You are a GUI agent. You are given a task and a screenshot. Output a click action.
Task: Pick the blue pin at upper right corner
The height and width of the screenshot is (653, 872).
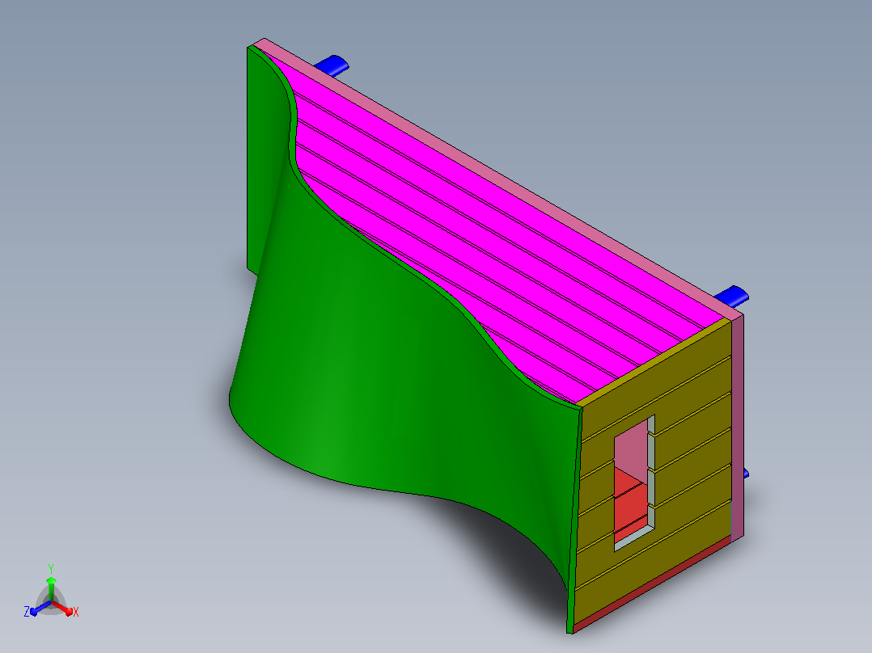click(733, 297)
